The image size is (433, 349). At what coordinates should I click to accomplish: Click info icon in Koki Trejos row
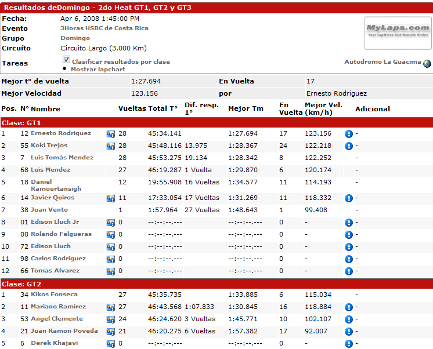pyautogui.click(x=349, y=146)
